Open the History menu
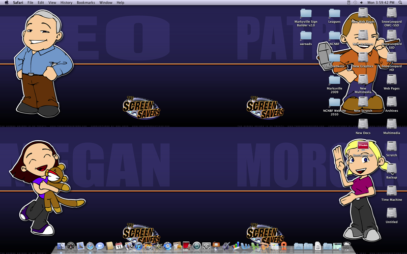The height and width of the screenshot is (254, 407). point(66,3)
